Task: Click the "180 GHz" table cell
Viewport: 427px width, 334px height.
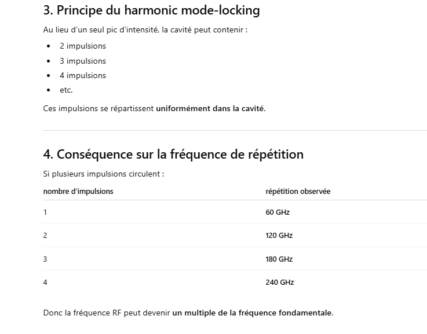Action: point(279,259)
